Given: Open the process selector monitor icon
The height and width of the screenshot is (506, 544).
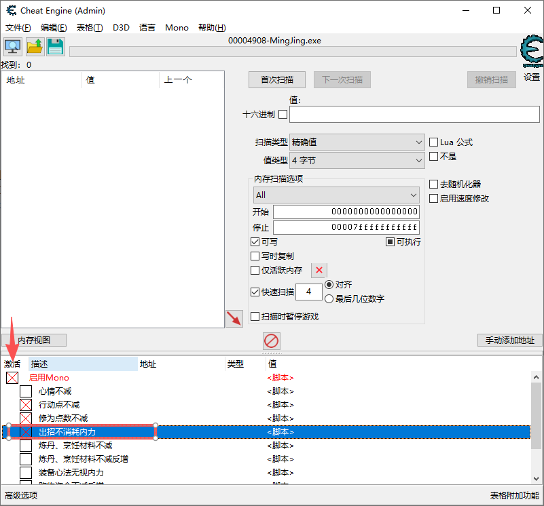Looking at the screenshot, I should [12, 47].
